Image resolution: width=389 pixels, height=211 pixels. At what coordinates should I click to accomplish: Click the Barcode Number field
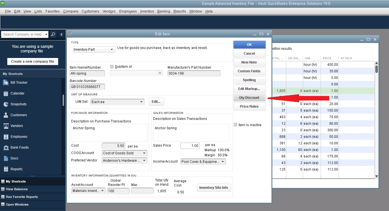coord(87,87)
